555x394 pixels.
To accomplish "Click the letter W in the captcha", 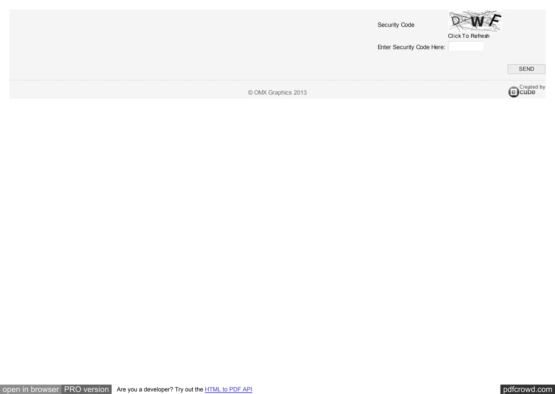I will coord(477,21).
